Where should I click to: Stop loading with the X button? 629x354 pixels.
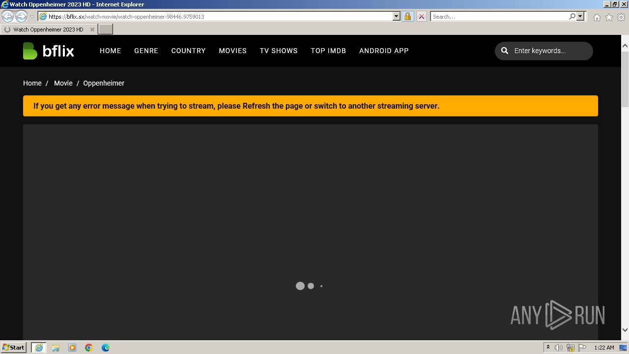421,16
